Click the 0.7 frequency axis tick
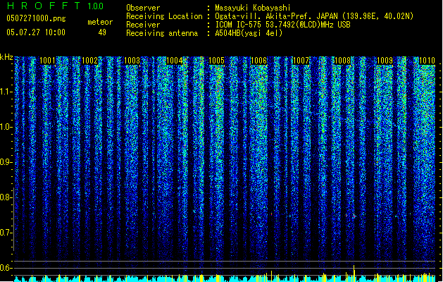Screen dimensions: 443x282 pos(6,233)
